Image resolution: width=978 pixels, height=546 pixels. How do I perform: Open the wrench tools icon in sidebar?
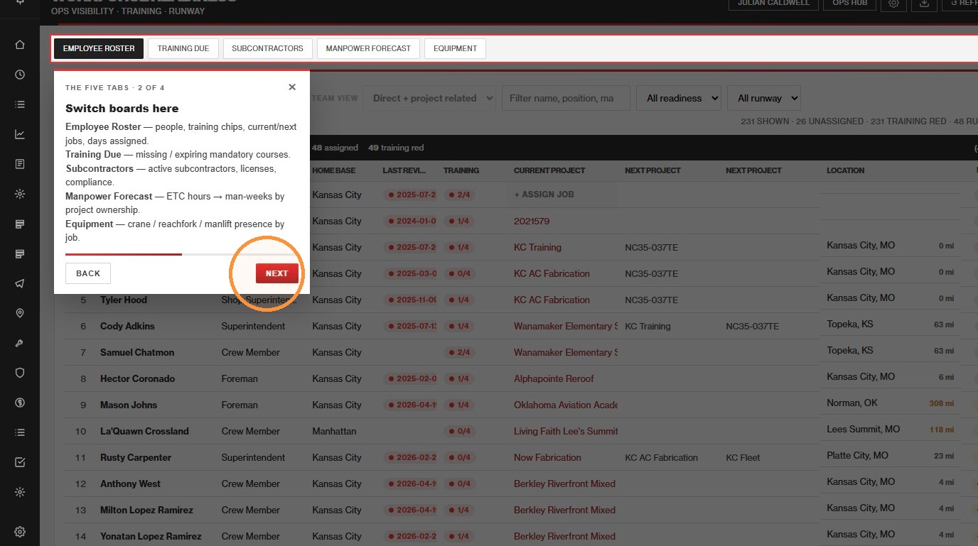20,343
